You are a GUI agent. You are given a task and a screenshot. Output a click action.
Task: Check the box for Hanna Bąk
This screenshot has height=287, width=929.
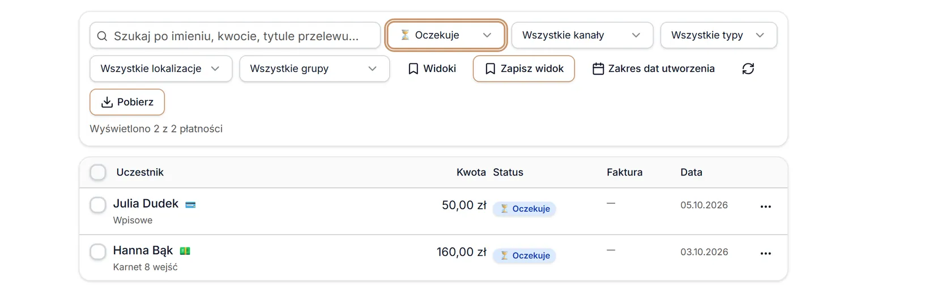click(x=98, y=251)
